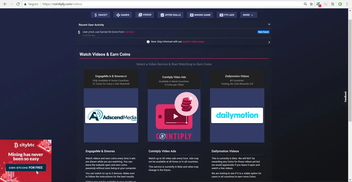Screen dimensions: 352x182
Task: Collapse the Recent User Activity panel
Action: 269,24
